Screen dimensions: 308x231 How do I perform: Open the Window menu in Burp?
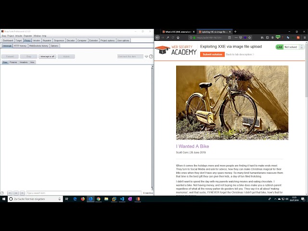pyautogui.click(x=37, y=36)
